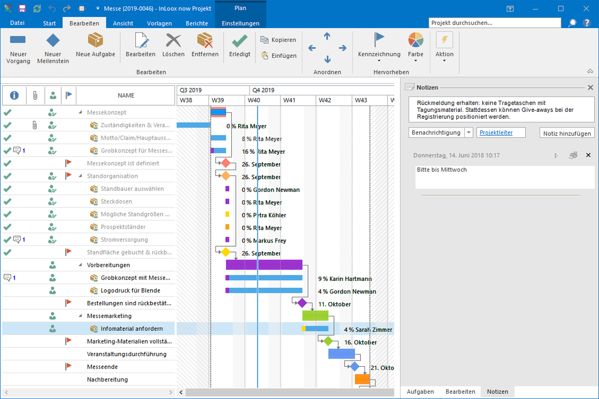The image size is (599, 399).
Task: Collapse the Vorbereitungen group
Action: click(80, 265)
